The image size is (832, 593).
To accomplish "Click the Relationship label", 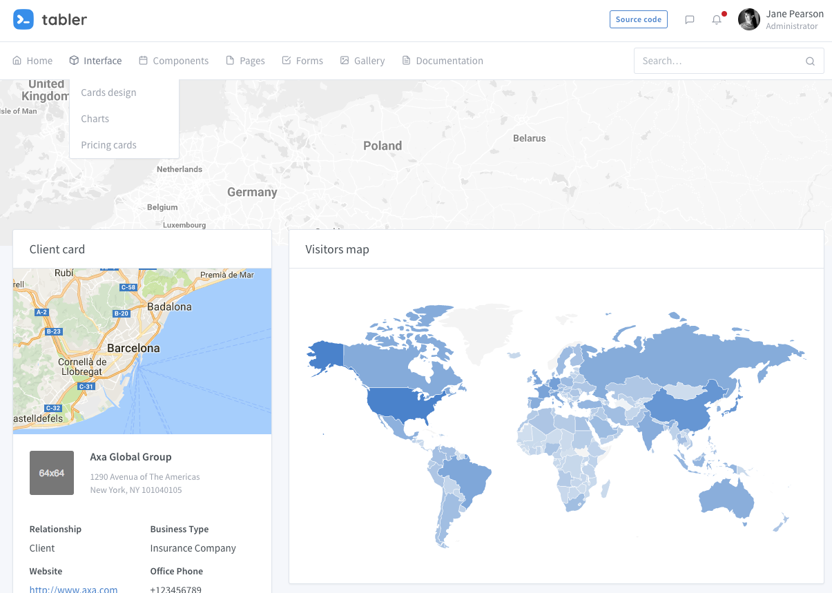I will 55,529.
